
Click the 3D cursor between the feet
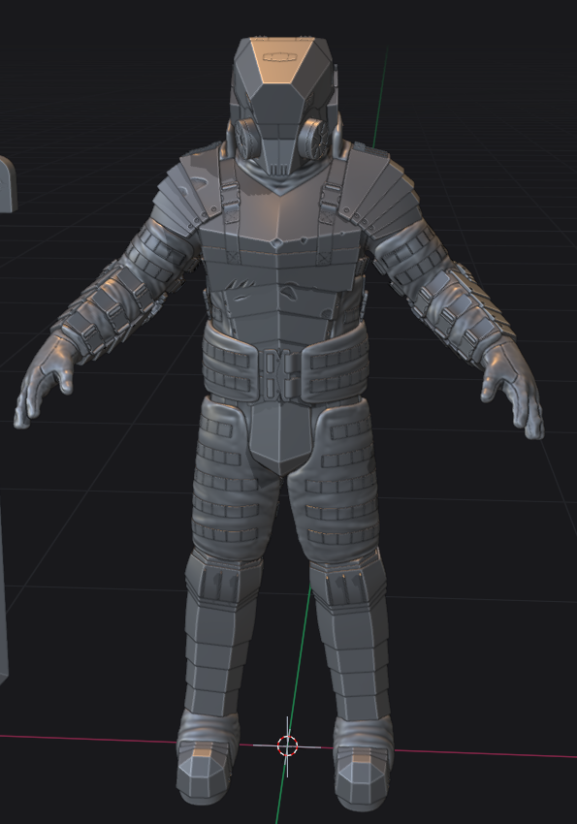click(x=287, y=745)
